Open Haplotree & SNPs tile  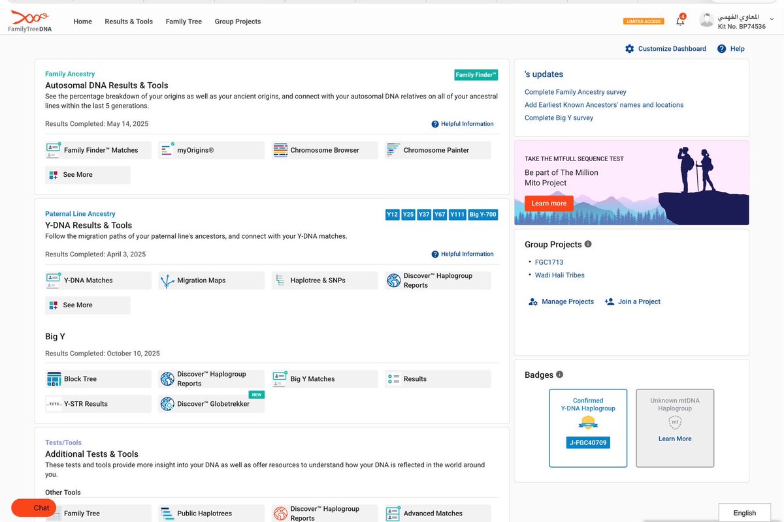[x=325, y=281]
